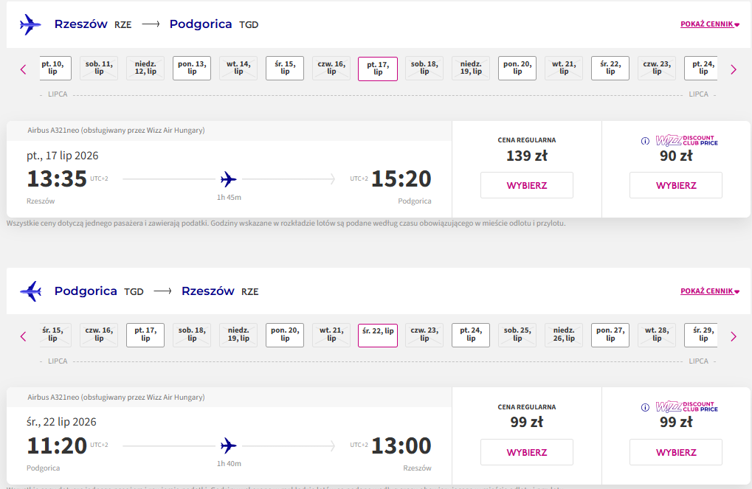Open info icon beside return Wizz Discount Club
This screenshot has width=752, height=489.
coord(646,407)
